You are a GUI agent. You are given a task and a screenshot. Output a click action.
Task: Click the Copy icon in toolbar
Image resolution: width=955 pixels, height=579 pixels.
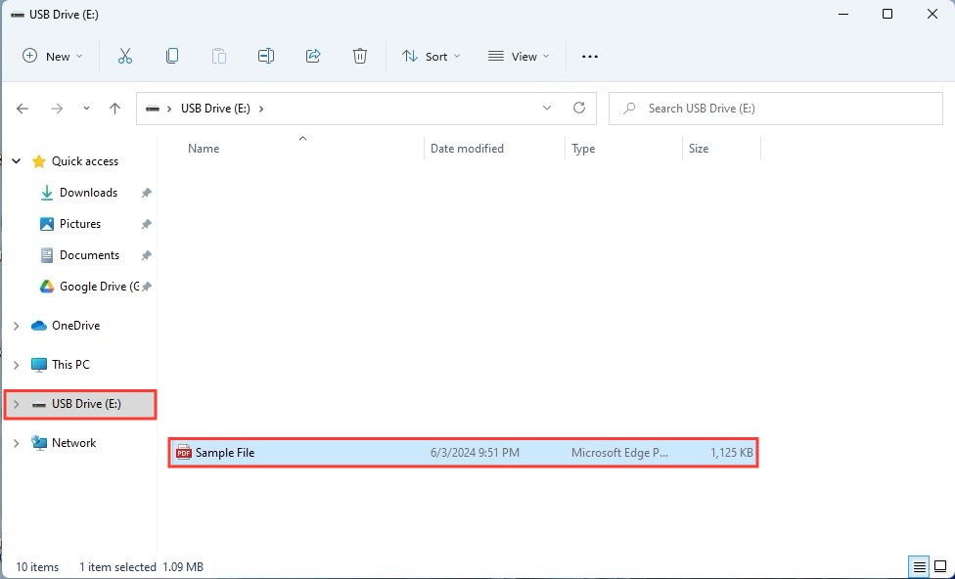[172, 56]
